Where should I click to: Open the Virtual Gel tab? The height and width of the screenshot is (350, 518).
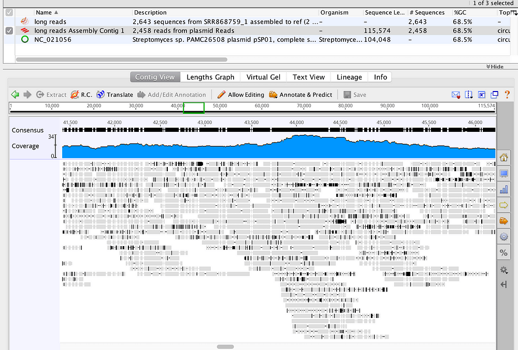pos(263,77)
